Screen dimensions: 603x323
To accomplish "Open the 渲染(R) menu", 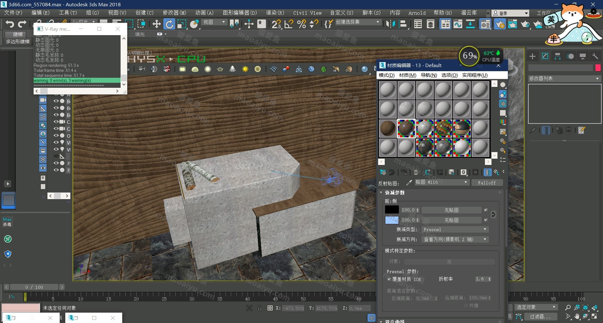I will tap(275, 13).
